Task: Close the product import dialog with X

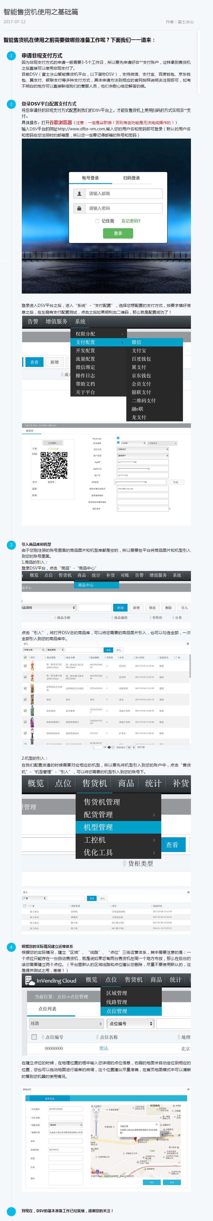Action: click(x=188, y=644)
